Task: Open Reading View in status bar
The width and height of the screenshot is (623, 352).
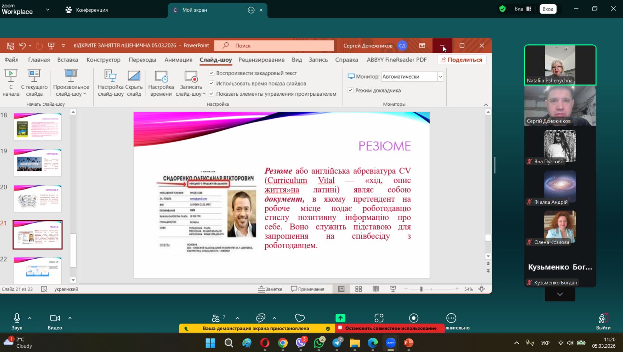Action: coord(376,289)
